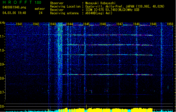Image resolution: width=176 pixels, height=112 pixels.
Task: Click the 0.6 kHz axis label
Action: pyautogui.click(x=3, y=106)
